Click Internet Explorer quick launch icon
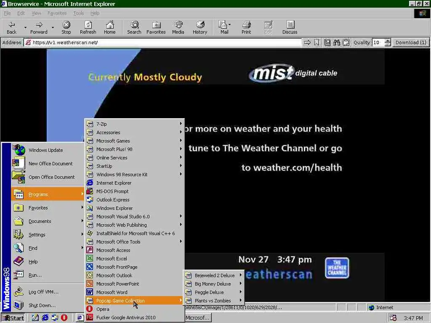 point(45,318)
